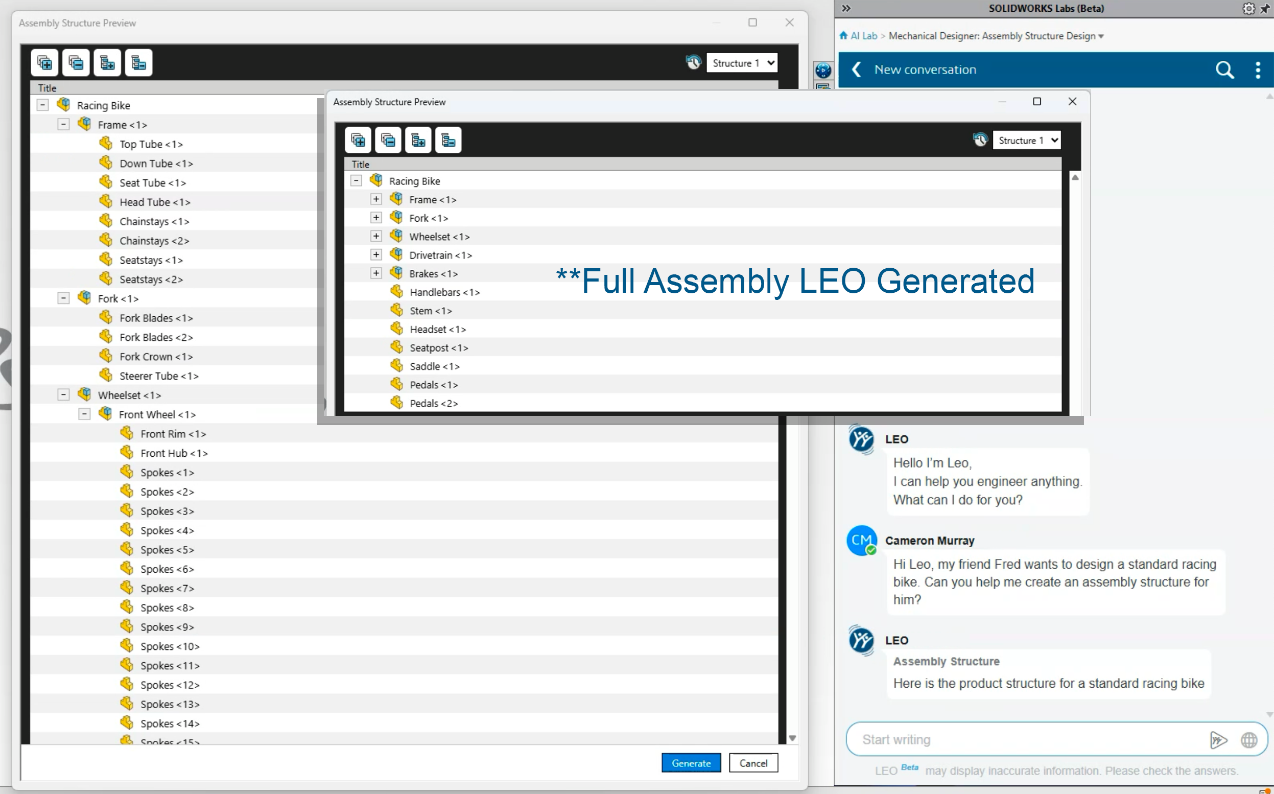Click expand-all icon in front preview toolbar
This screenshot has height=794, width=1274.
[x=358, y=140]
